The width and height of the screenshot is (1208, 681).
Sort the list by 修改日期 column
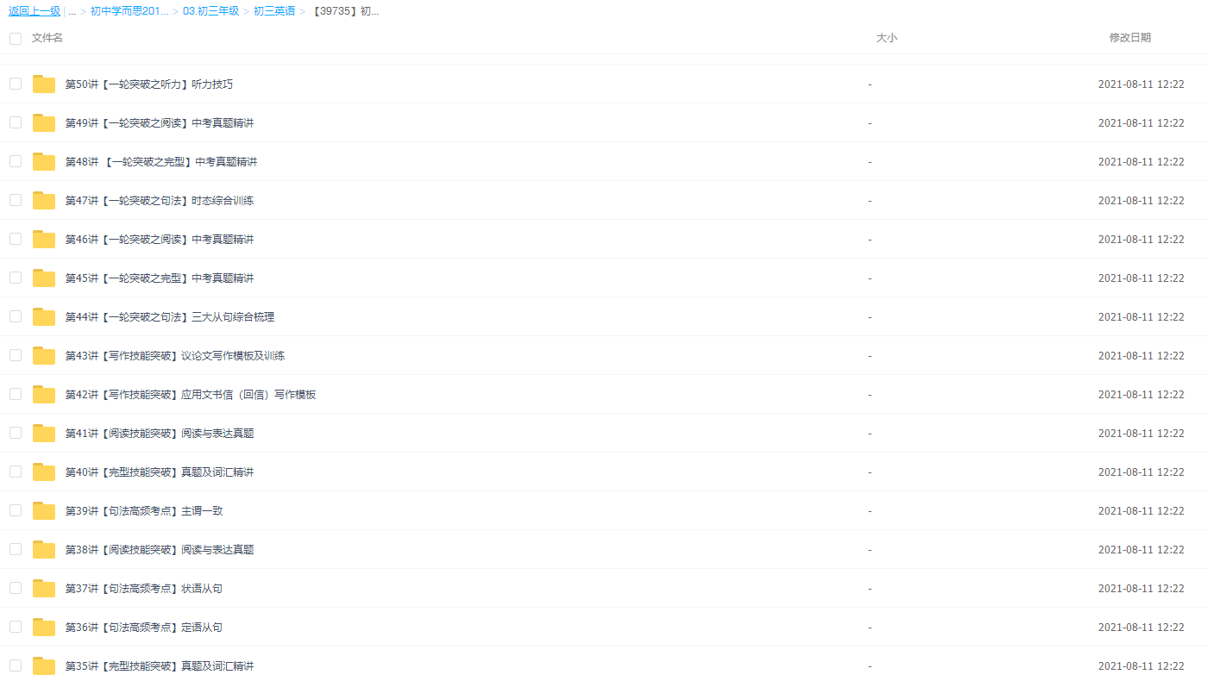1129,38
